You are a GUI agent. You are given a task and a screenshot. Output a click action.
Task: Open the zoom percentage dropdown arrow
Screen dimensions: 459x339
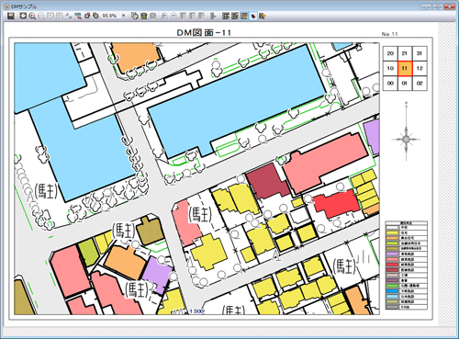pyautogui.click(x=124, y=16)
